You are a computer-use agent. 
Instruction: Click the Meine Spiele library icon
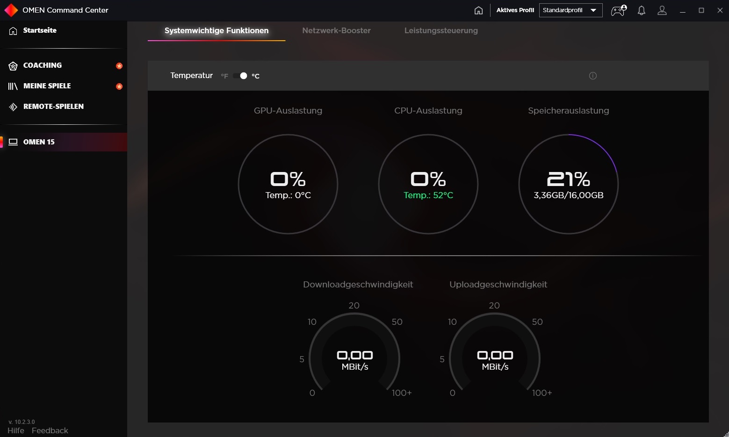(13, 86)
